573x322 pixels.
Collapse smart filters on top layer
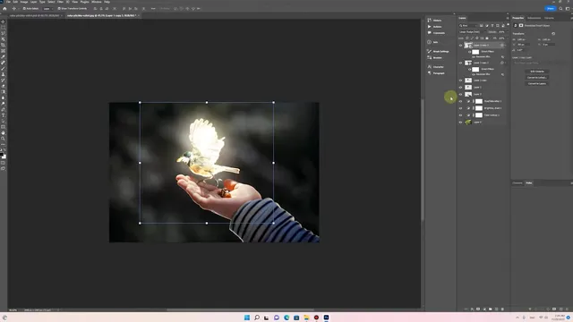506,46
